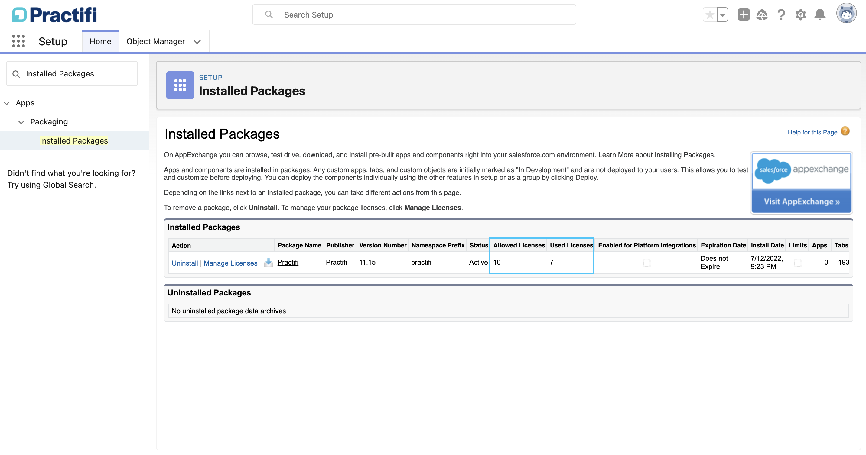This screenshot has width=866, height=455.
Task: Open the Setup gear icon
Action: click(800, 15)
